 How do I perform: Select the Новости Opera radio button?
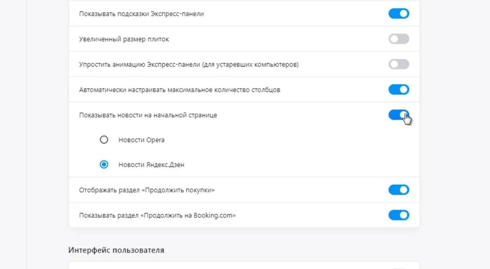pos(104,140)
